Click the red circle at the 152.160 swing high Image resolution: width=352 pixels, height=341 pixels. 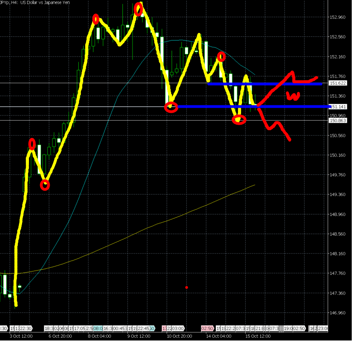(x=221, y=57)
